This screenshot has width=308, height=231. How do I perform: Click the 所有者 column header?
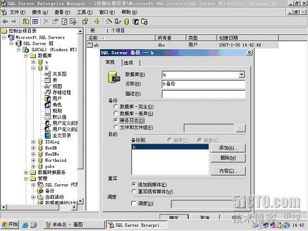(170, 38)
